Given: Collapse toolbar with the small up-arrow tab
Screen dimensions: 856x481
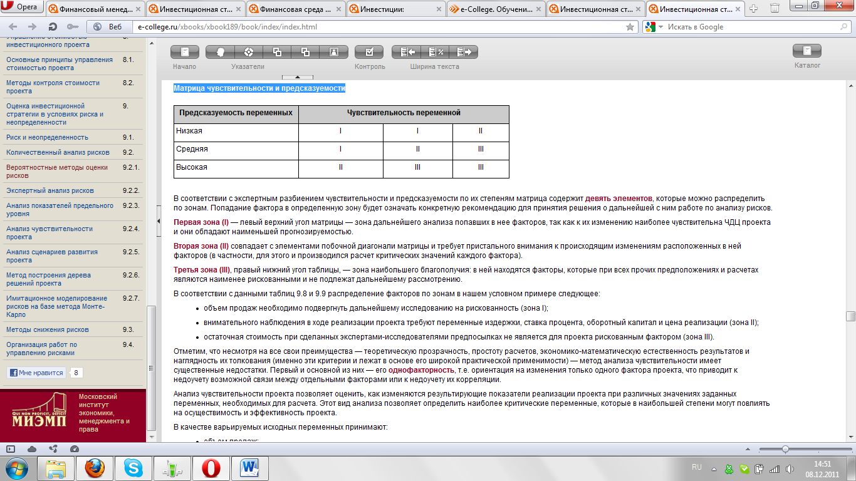Looking at the screenshot, I should pyautogui.click(x=297, y=77).
